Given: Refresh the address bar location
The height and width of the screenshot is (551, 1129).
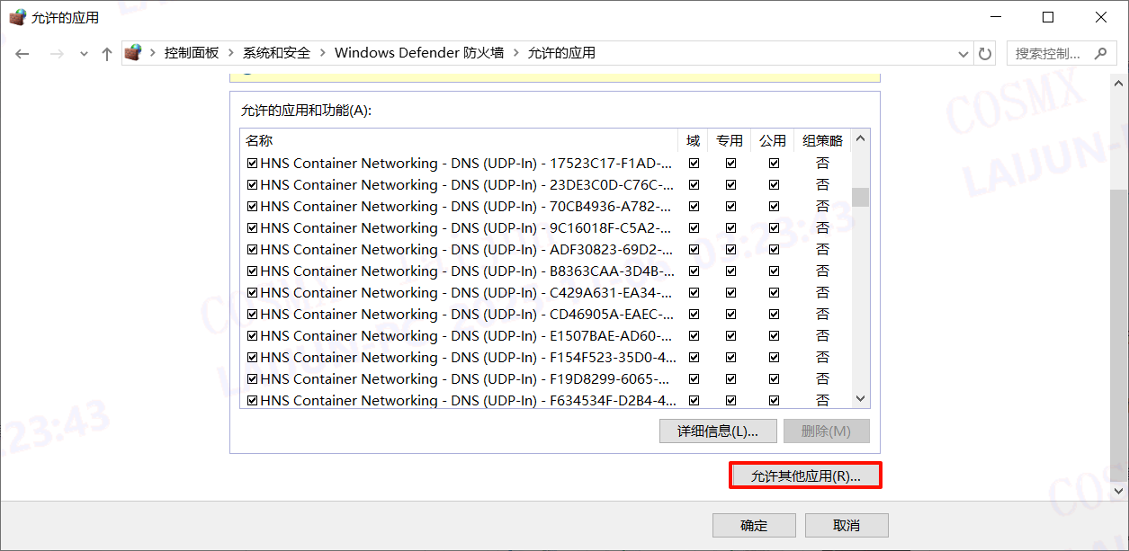Looking at the screenshot, I should point(985,54).
